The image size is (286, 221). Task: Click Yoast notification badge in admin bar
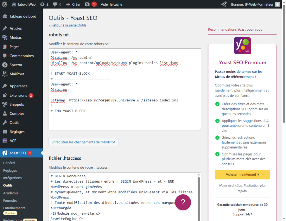click(x=94, y=4)
